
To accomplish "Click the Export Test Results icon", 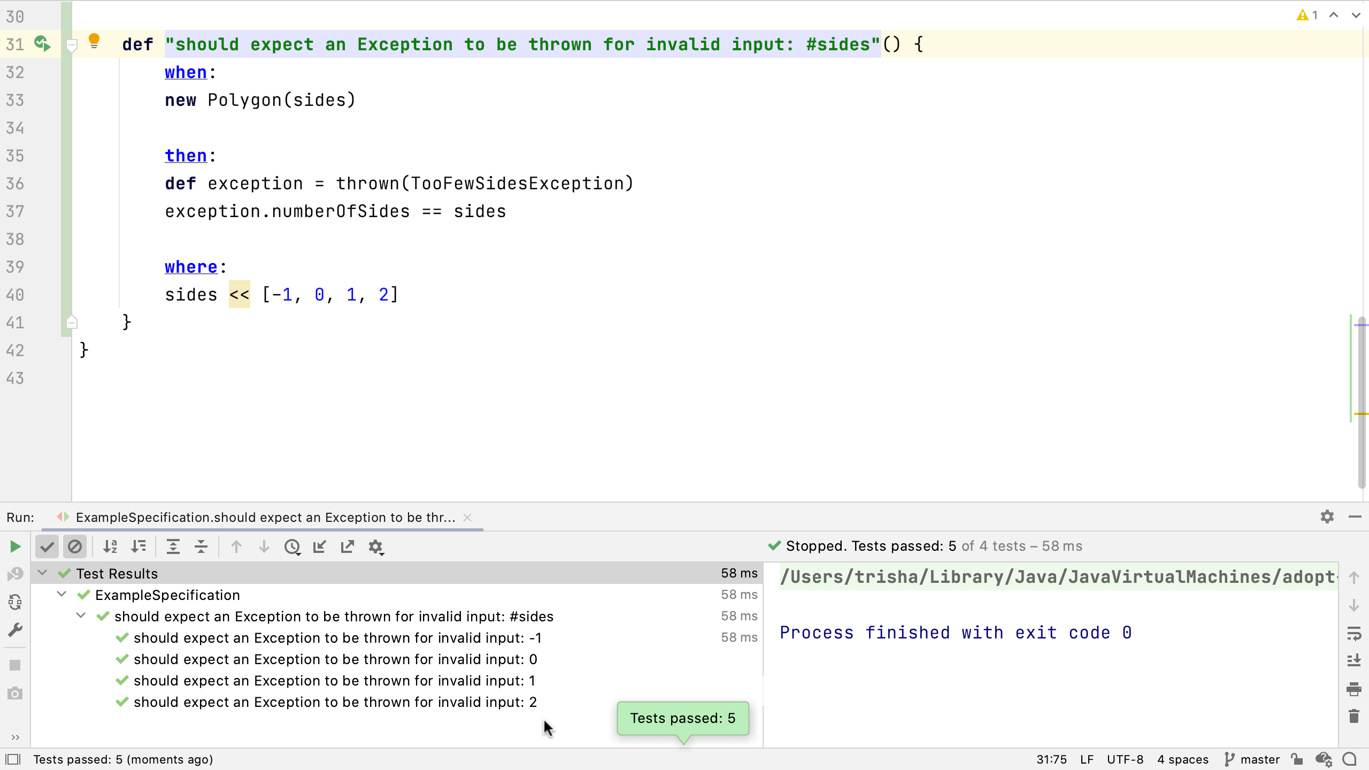I will pyautogui.click(x=348, y=546).
